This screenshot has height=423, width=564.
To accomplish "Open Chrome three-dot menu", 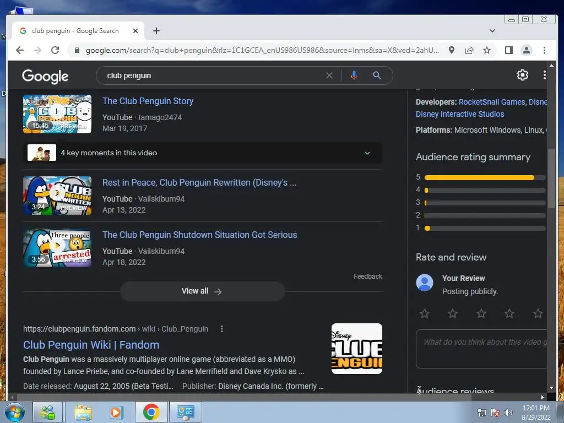I will click(x=545, y=50).
